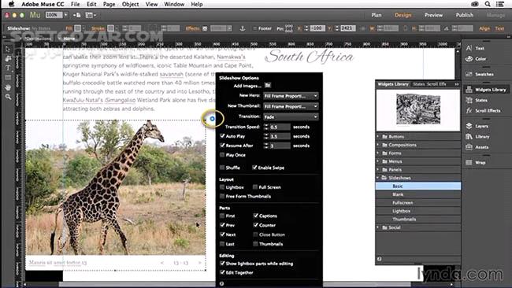This screenshot has height=288, width=512.
Task: Select the Rectangle tool
Action: click(8, 78)
